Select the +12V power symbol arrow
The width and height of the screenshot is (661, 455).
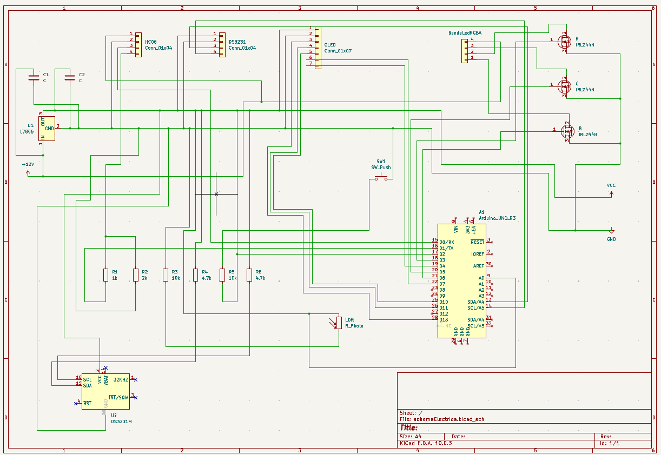[28, 172]
